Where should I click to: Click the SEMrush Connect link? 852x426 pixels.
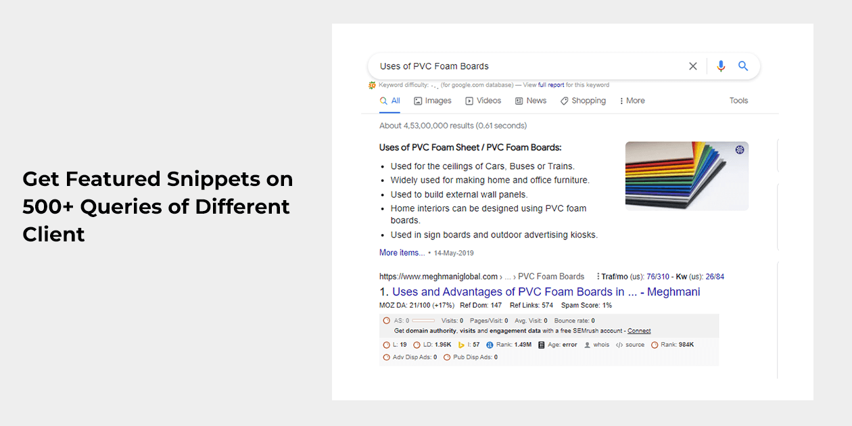(639, 331)
